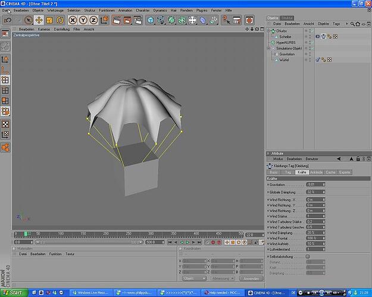The width and height of the screenshot is (372, 297).
Task: Play the animation forward
Action: pyautogui.click(x=187, y=242)
